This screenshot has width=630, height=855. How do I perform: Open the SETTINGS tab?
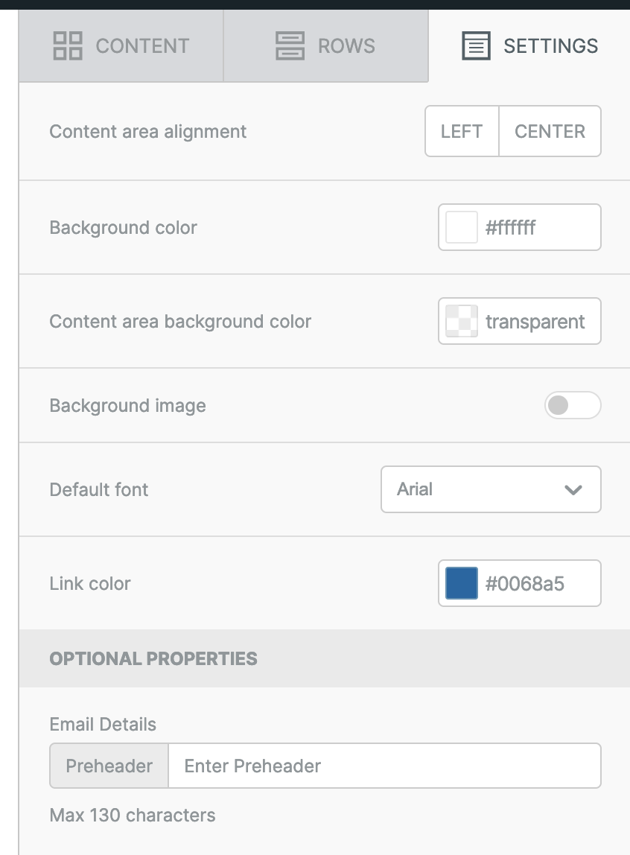pyautogui.click(x=529, y=46)
